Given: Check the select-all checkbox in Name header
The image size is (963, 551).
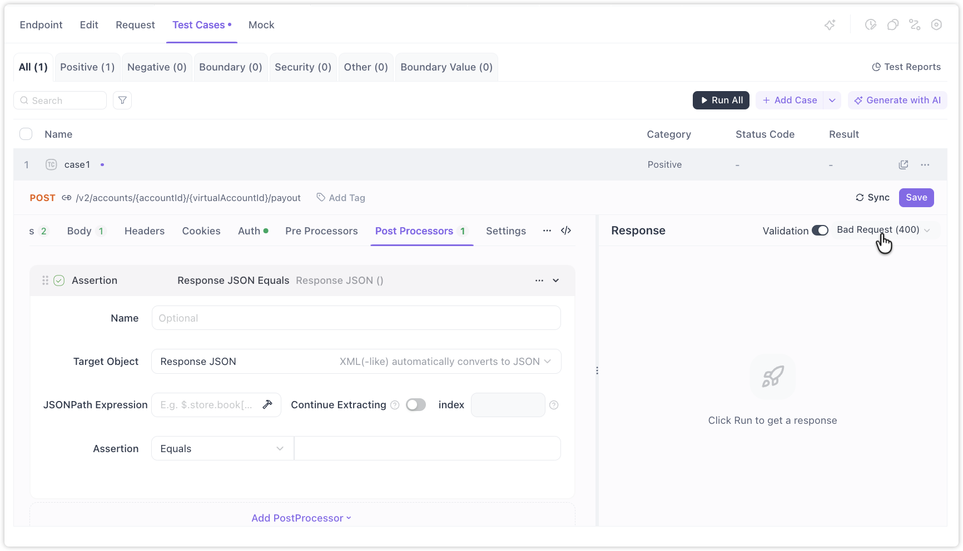Looking at the screenshot, I should click(x=26, y=134).
